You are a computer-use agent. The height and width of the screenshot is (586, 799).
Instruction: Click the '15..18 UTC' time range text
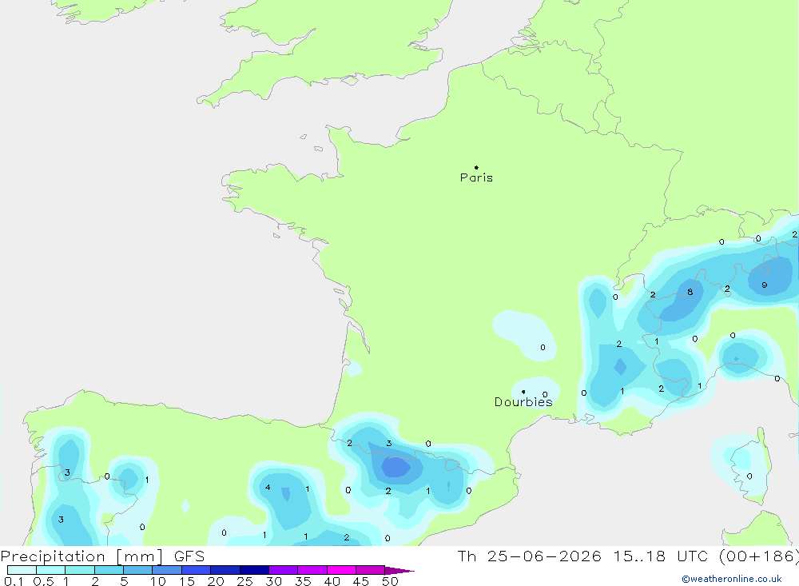[659, 556]
